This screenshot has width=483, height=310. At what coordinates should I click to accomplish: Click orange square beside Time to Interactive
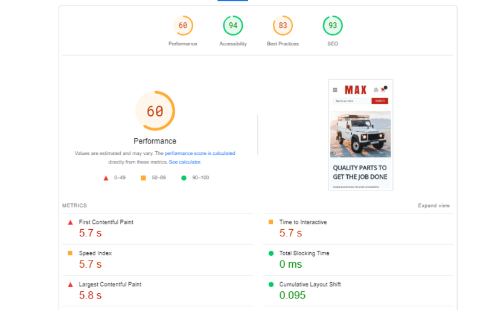coord(270,222)
